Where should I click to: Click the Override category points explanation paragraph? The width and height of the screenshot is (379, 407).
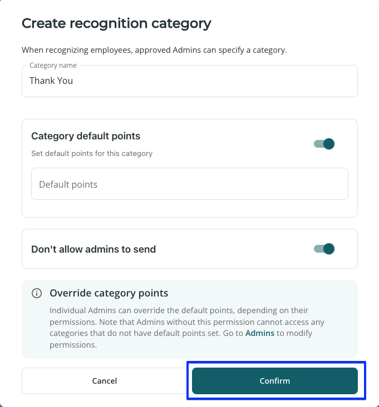[187, 328]
